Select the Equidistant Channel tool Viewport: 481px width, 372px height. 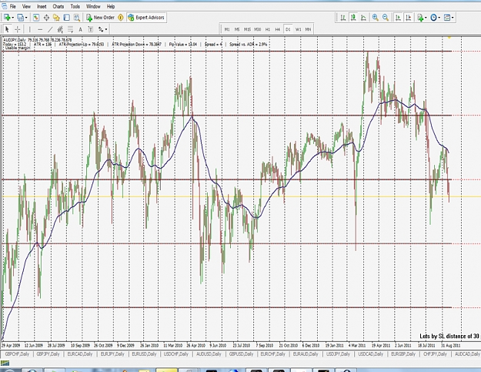tap(60, 29)
